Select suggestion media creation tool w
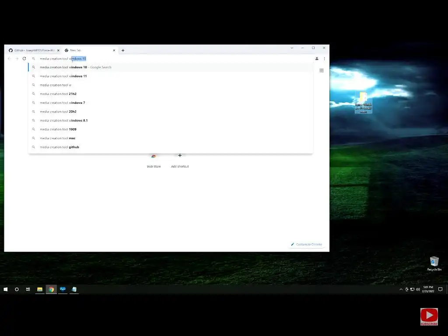 pos(171,85)
